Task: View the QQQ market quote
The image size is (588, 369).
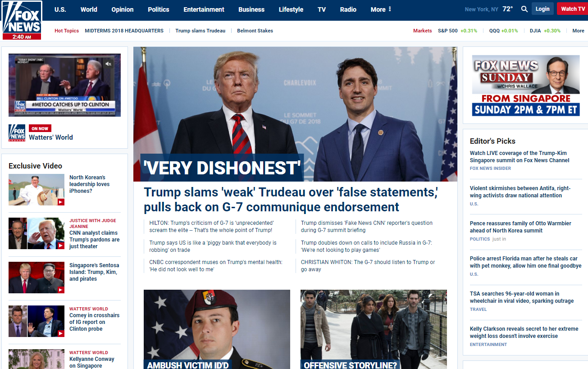Action: [504, 31]
